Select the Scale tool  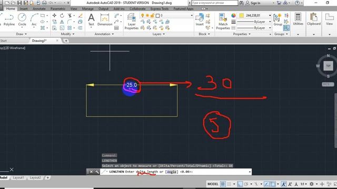62,28
